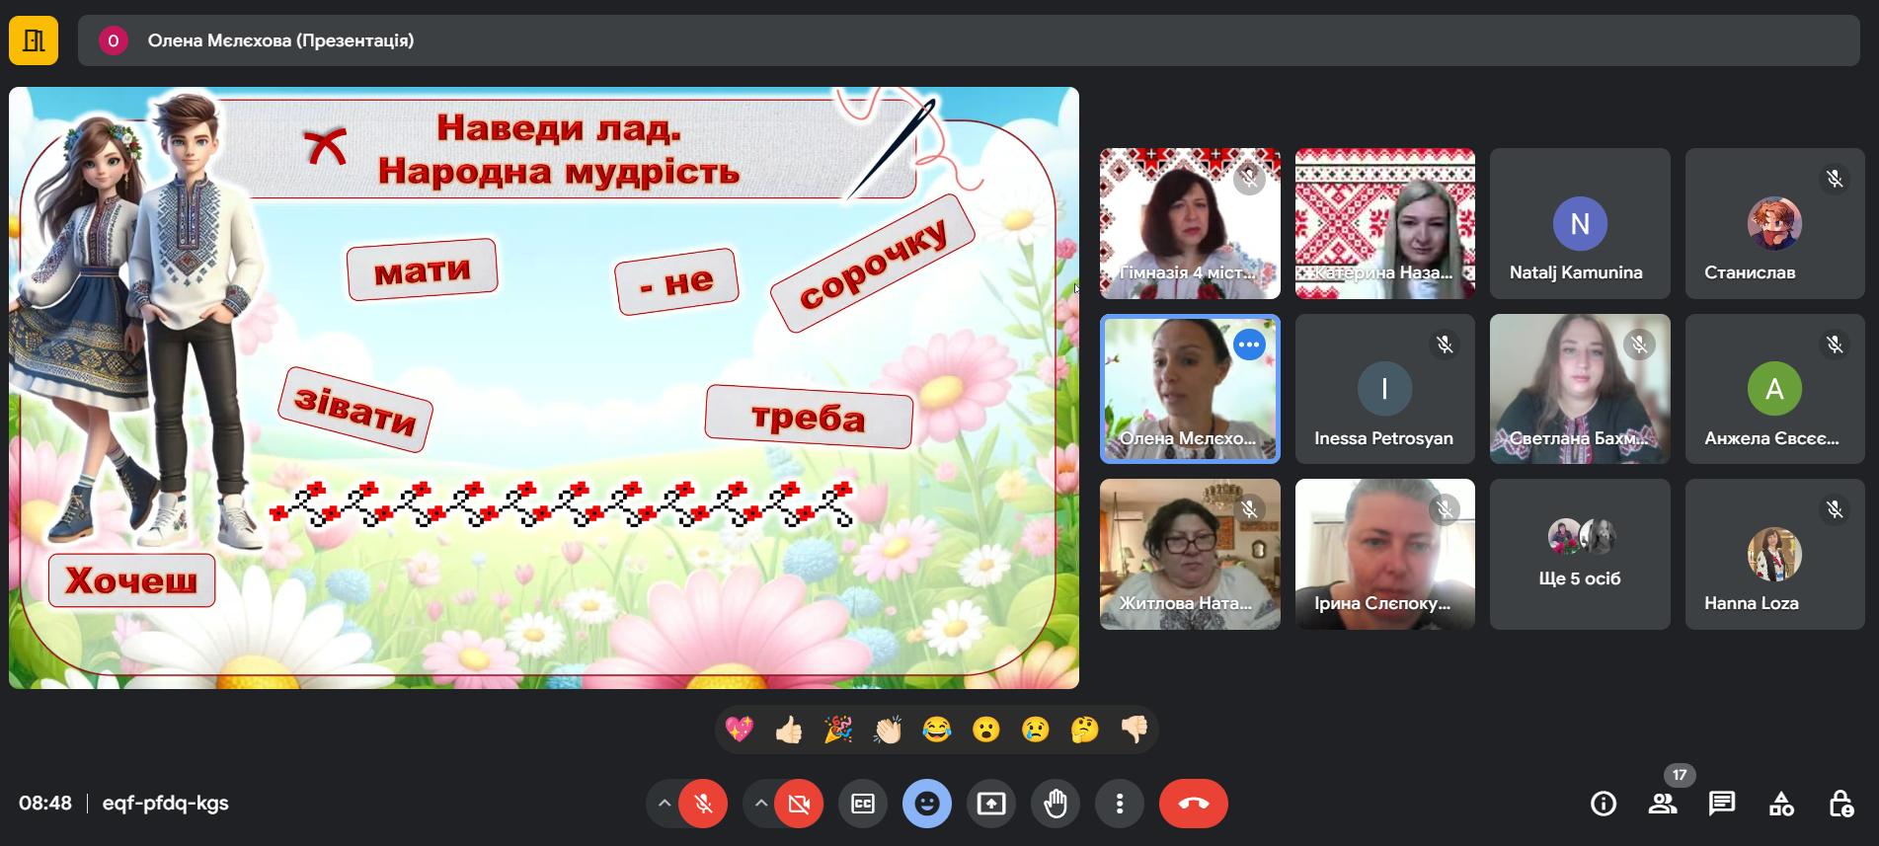Leave the call with red button
Screen dimensions: 1879x846
tap(1193, 804)
